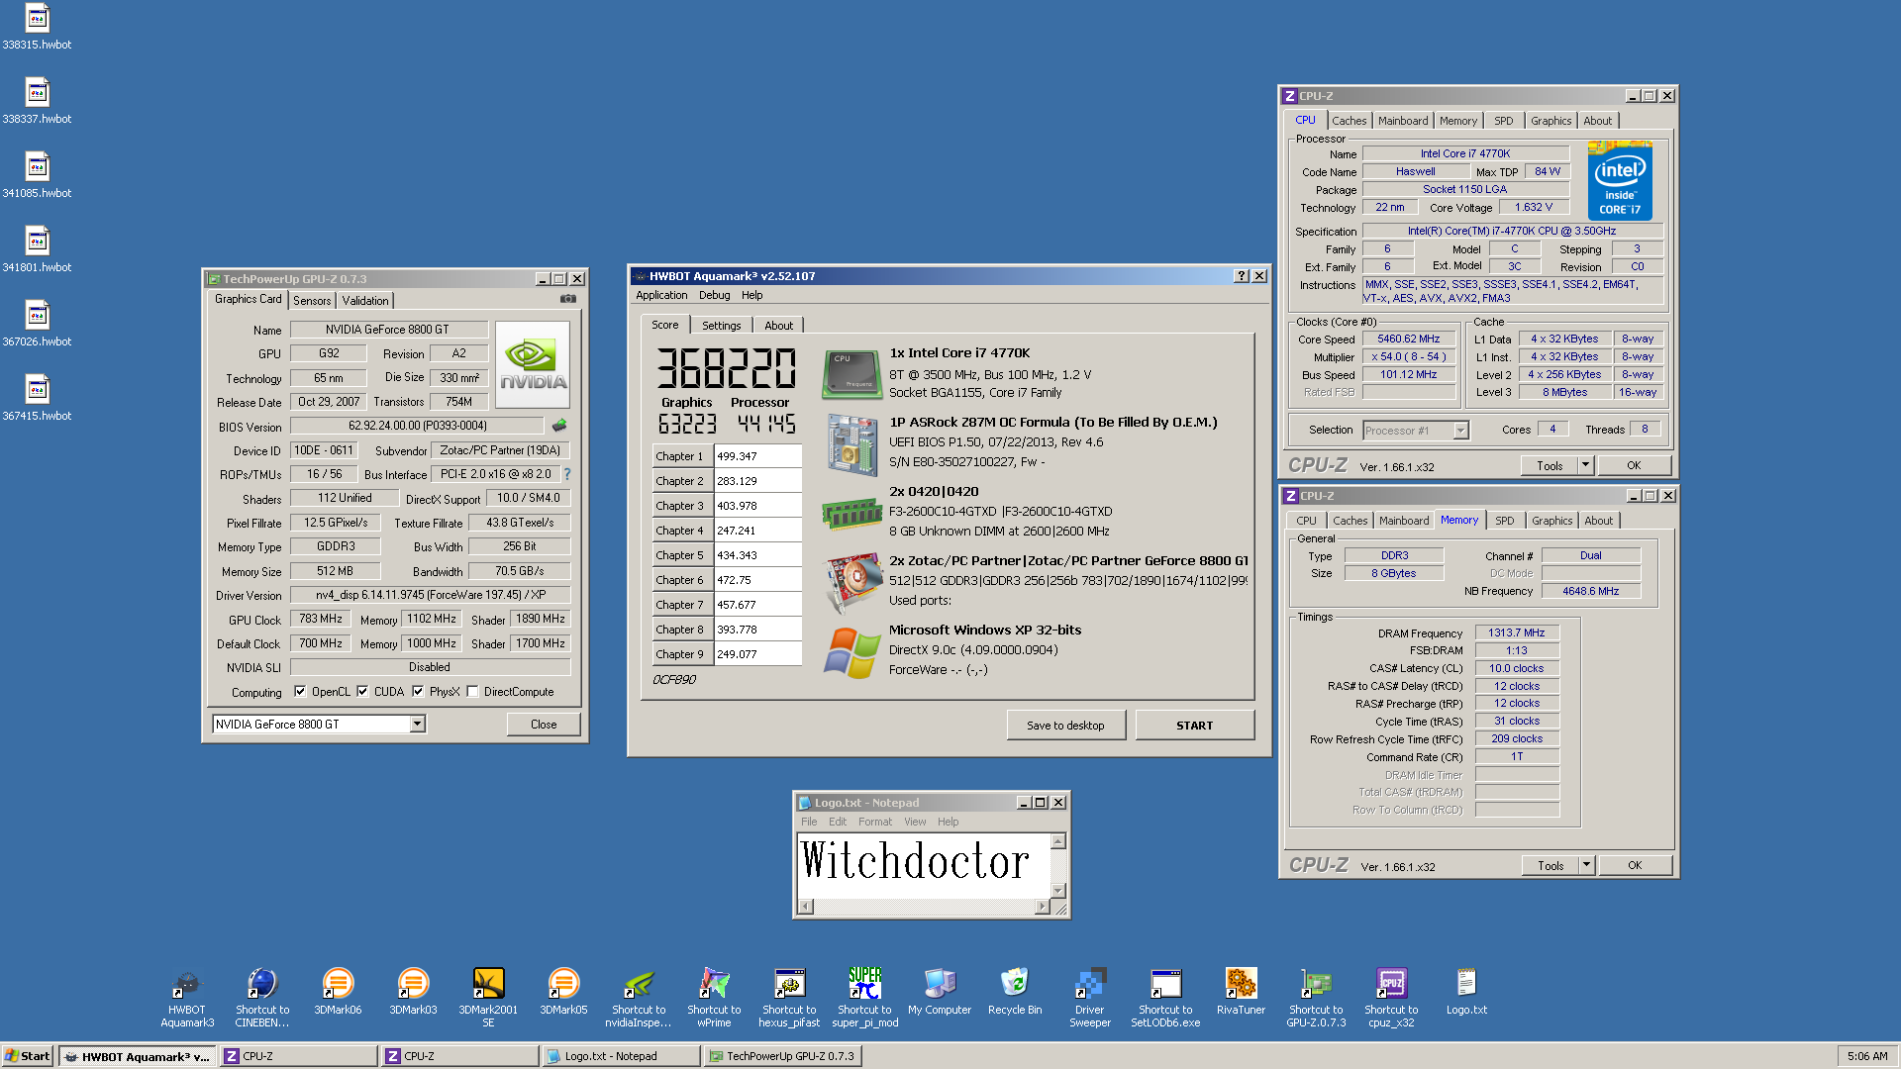Toggle the PhysX checkbox in GPU-Z
This screenshot has height=1069, width=1901.
click(418, 692)
